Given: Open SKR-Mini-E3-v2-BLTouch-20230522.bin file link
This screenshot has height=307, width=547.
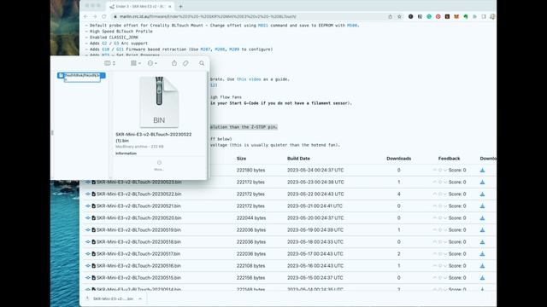Looking at the screenshot, I should [x=138, y=194].
